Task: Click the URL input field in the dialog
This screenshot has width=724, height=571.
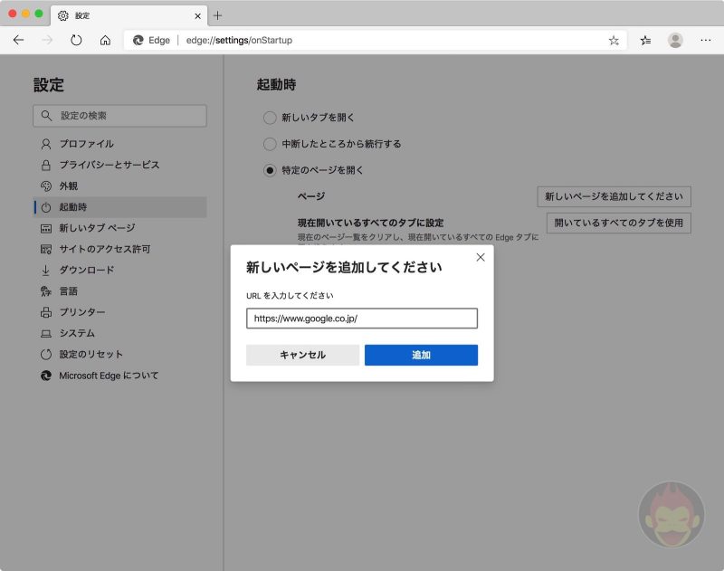Action: [x=362, y=318]
